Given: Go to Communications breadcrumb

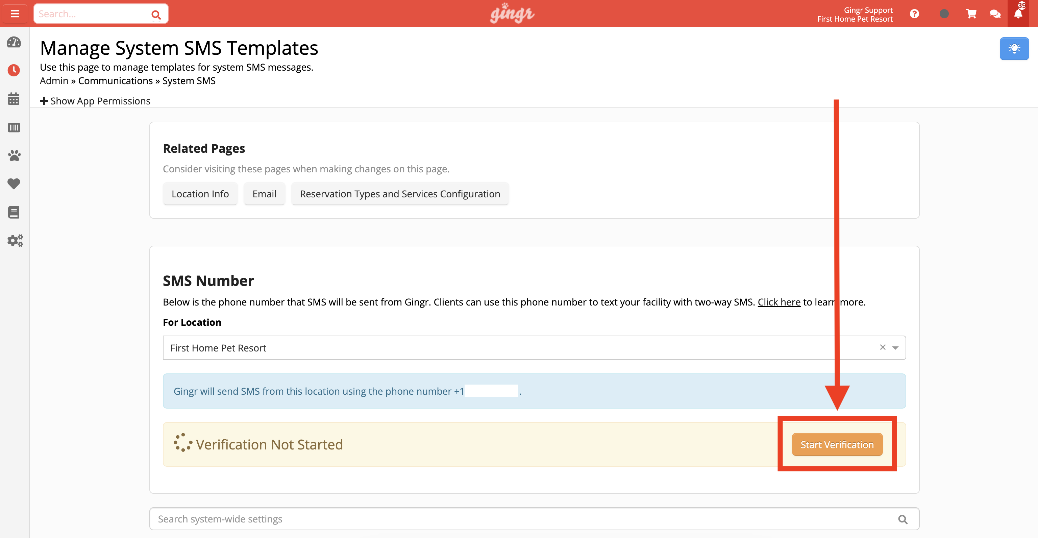Looking at the screenshot, I should pos(115,81).
